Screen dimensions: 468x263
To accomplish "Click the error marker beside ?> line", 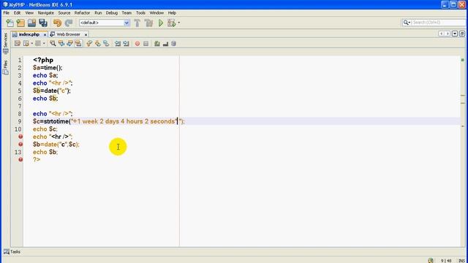I will point(20,159).
